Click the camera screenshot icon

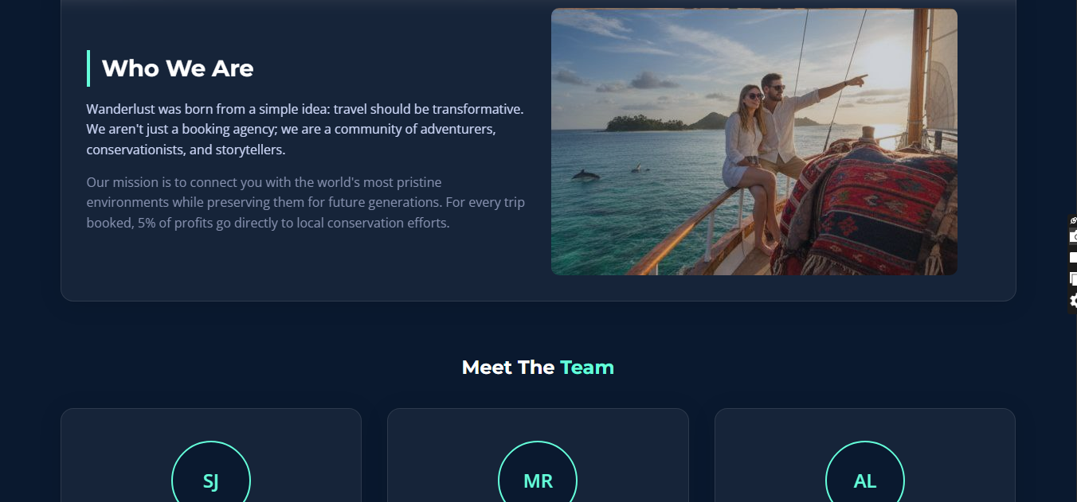pyautogui.click(x=1073, y=237)
